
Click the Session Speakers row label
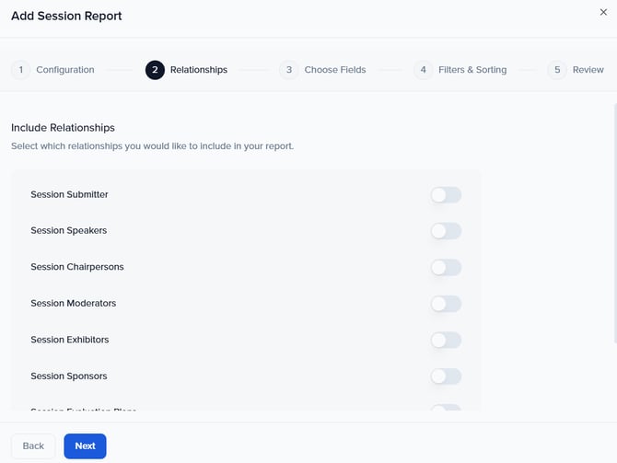click(68, 231)
